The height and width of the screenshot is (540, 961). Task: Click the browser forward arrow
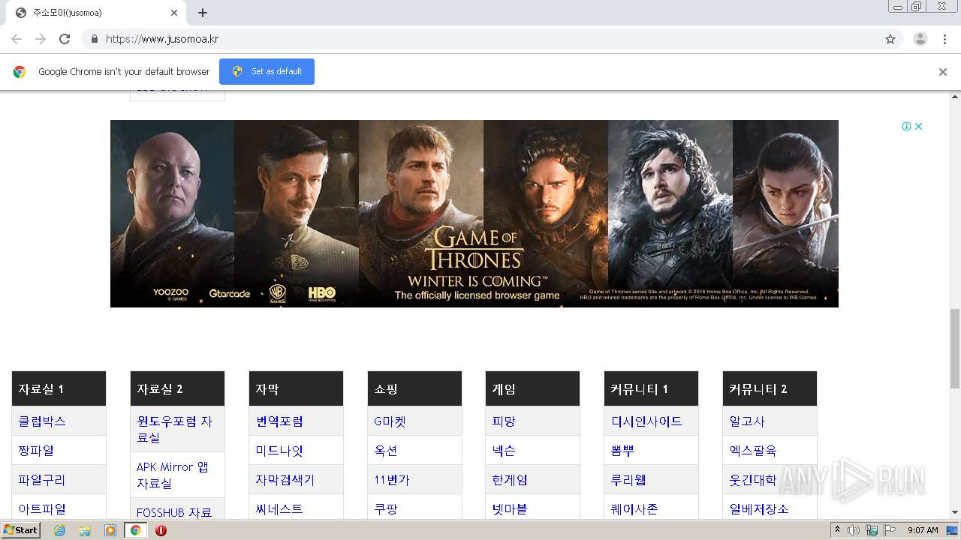tap(41, 39)
